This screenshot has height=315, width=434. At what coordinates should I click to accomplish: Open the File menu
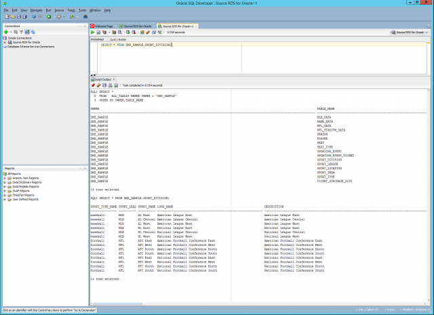(x=6, y=10)
